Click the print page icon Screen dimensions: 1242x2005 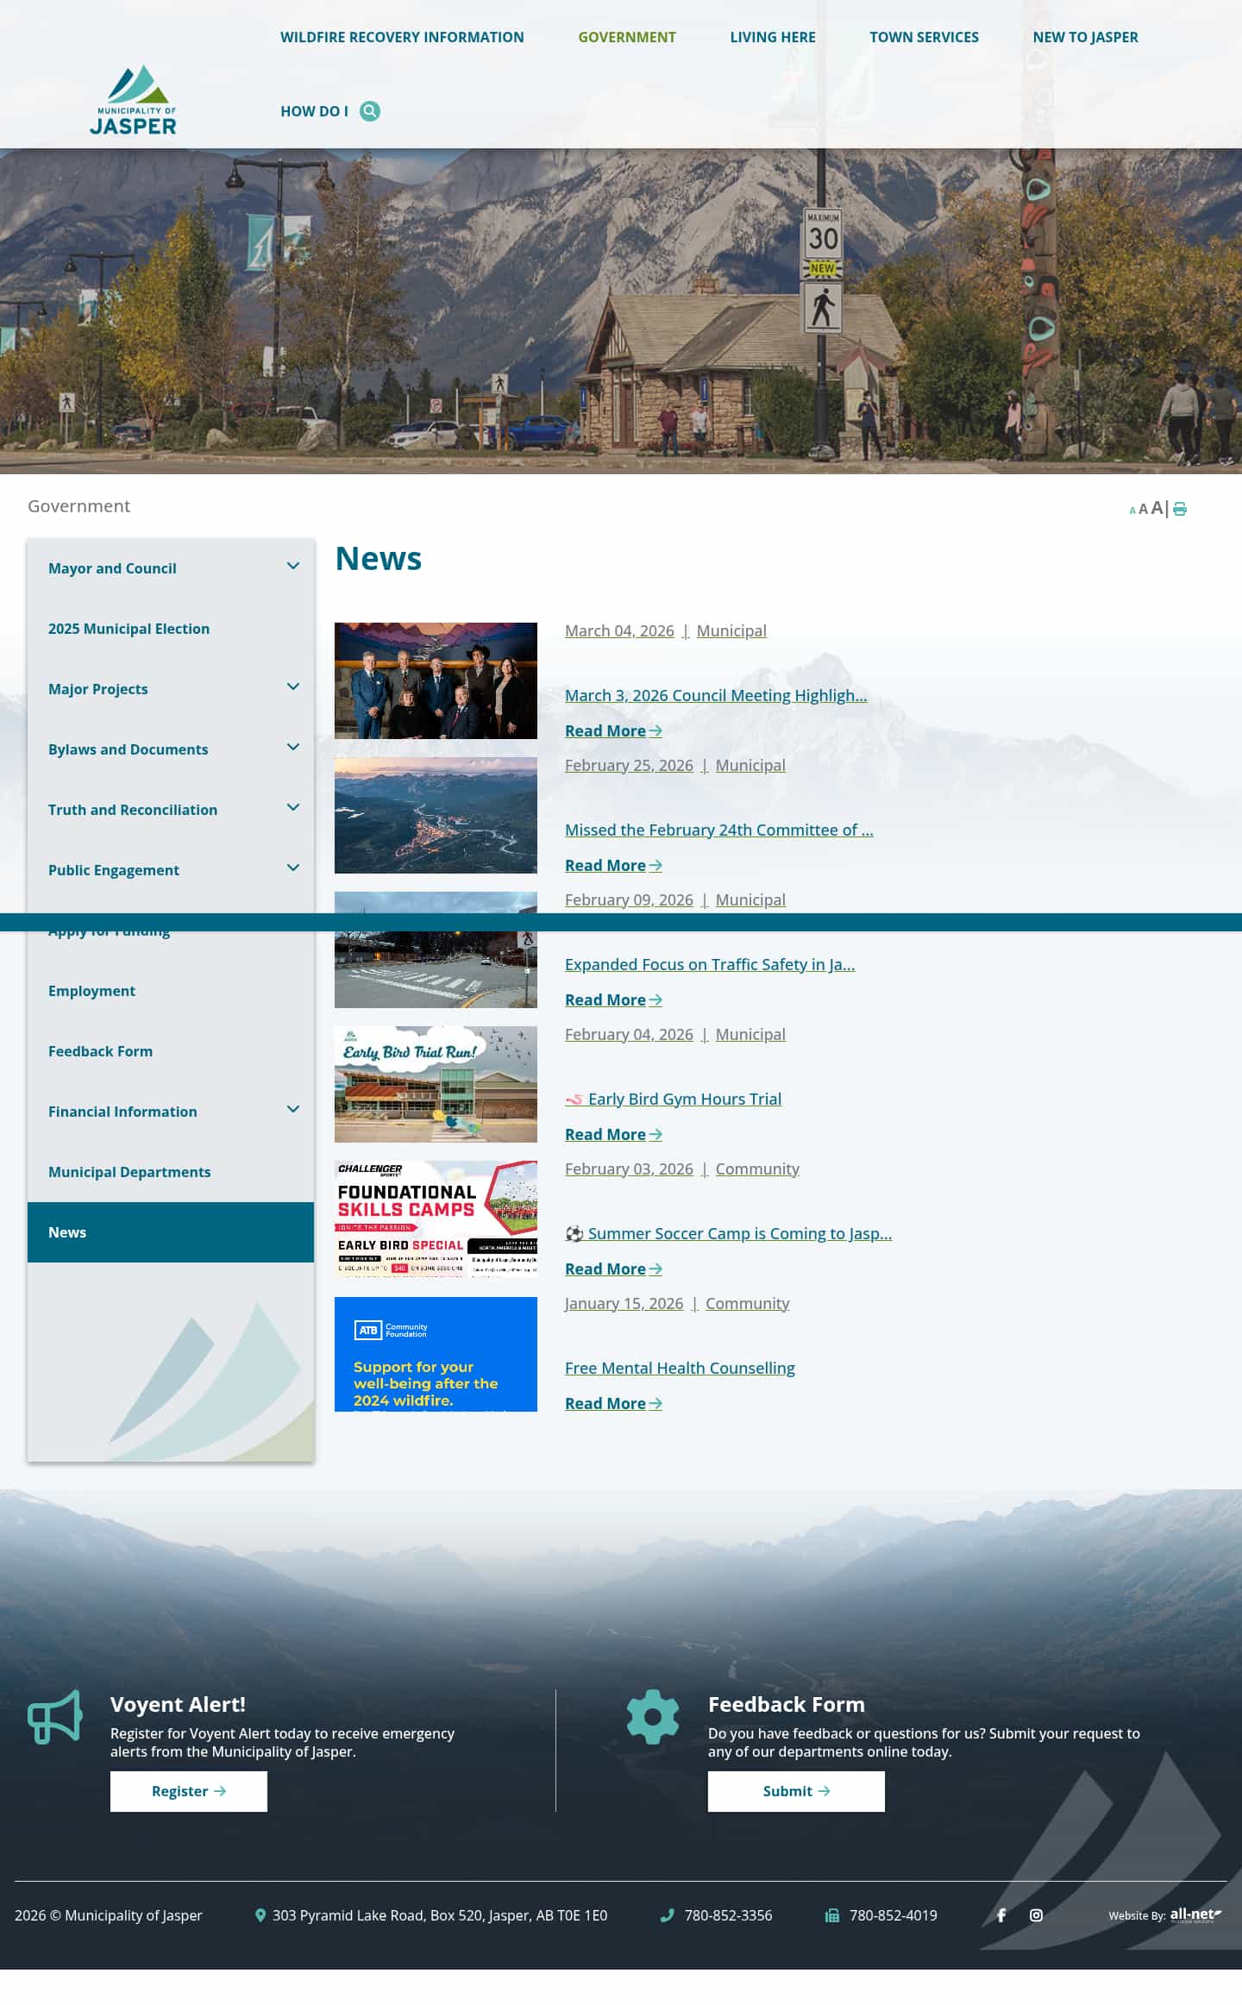(x=1180, y=509)
